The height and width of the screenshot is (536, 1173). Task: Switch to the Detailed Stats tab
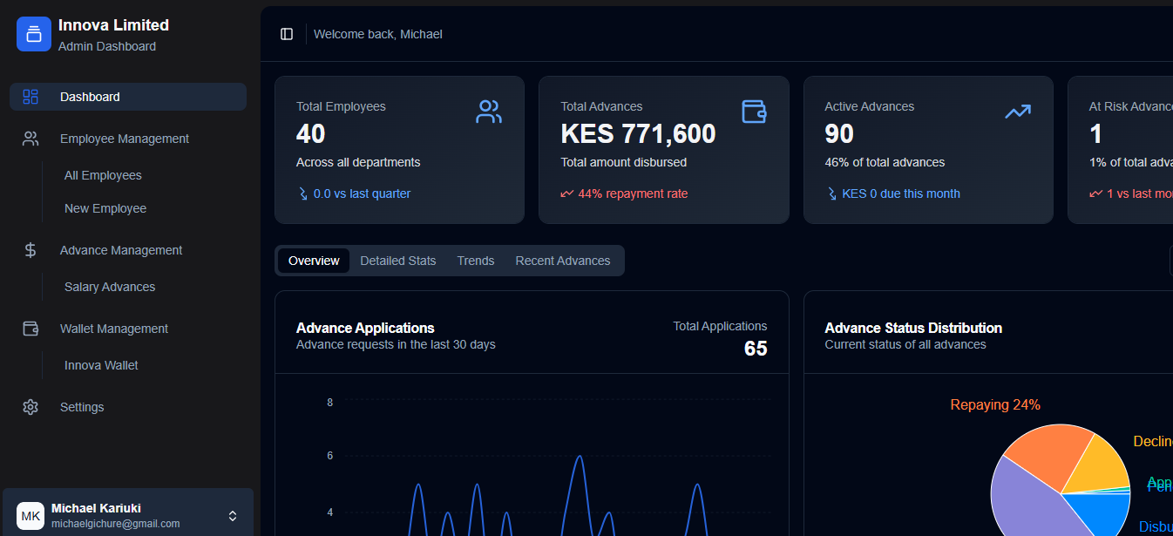click(398, 261)
